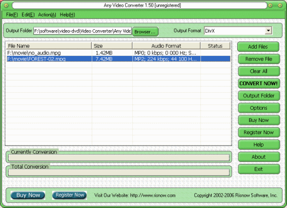
Task: Sort by Size column header
Action: click(x=112, y=46)
